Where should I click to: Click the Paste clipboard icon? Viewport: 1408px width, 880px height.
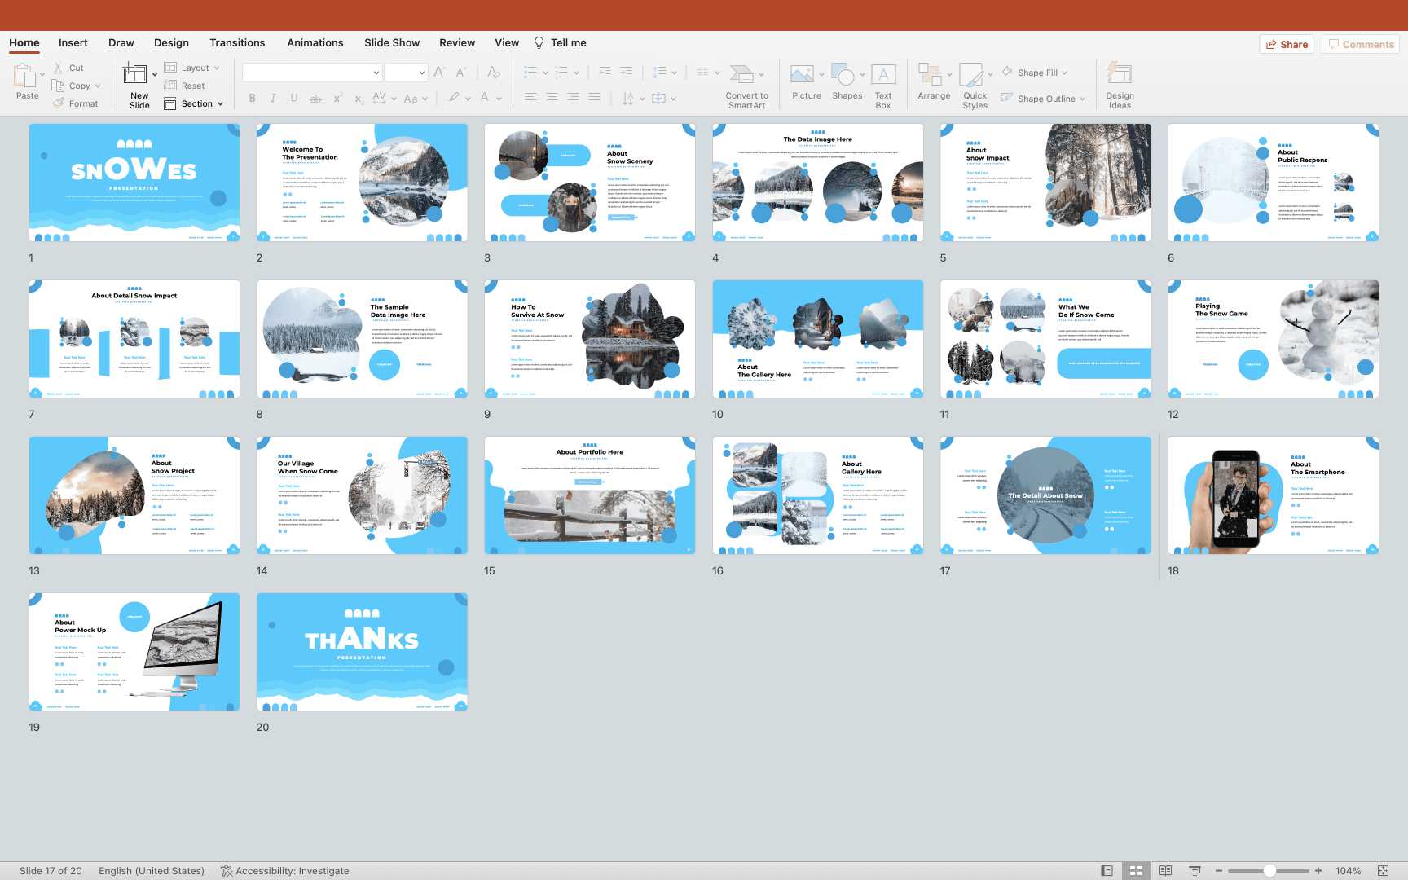tap(24, 77)
